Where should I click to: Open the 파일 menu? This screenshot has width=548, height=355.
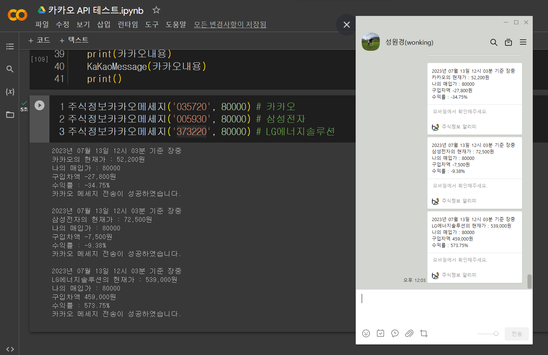[x=42, y=24]
